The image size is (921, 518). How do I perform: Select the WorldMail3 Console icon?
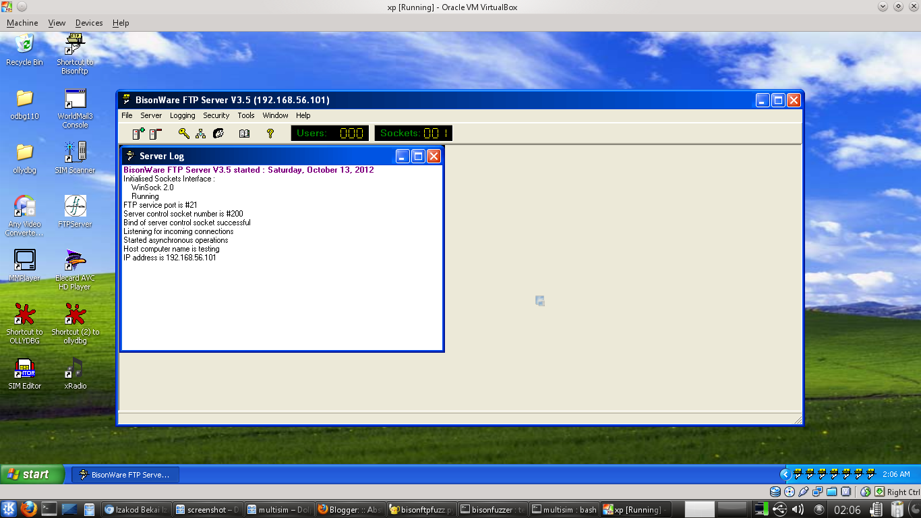pos(75,108)
